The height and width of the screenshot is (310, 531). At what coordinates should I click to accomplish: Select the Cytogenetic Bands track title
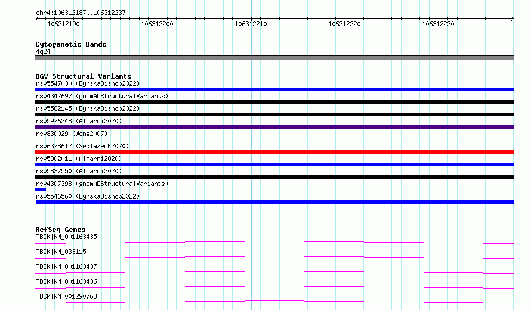(71, 44)
